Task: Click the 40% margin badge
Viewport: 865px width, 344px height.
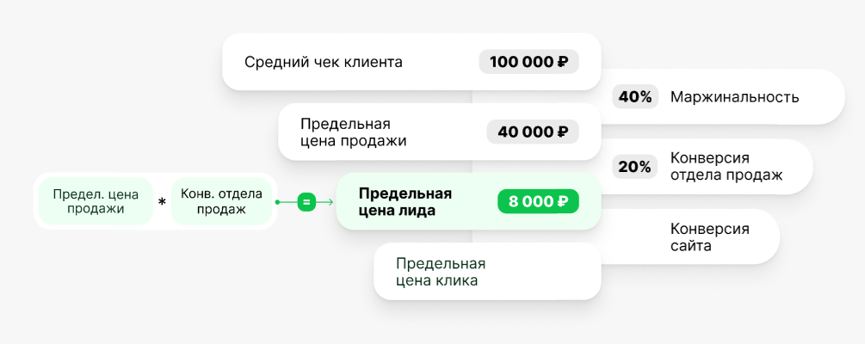Action: pyautogui.click(x=635, y=97)
